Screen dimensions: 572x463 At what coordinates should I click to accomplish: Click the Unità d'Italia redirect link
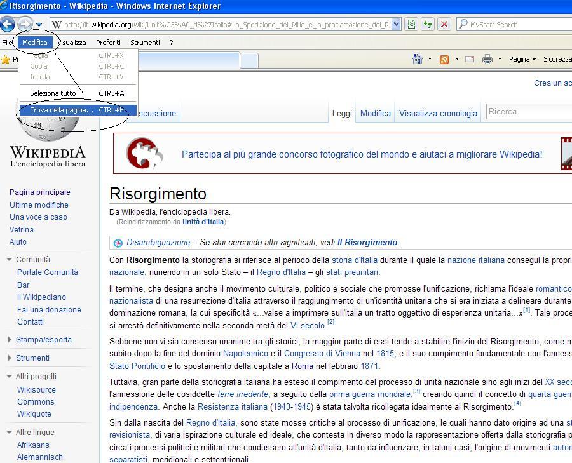pyautogui.click(x=203, y=222)
